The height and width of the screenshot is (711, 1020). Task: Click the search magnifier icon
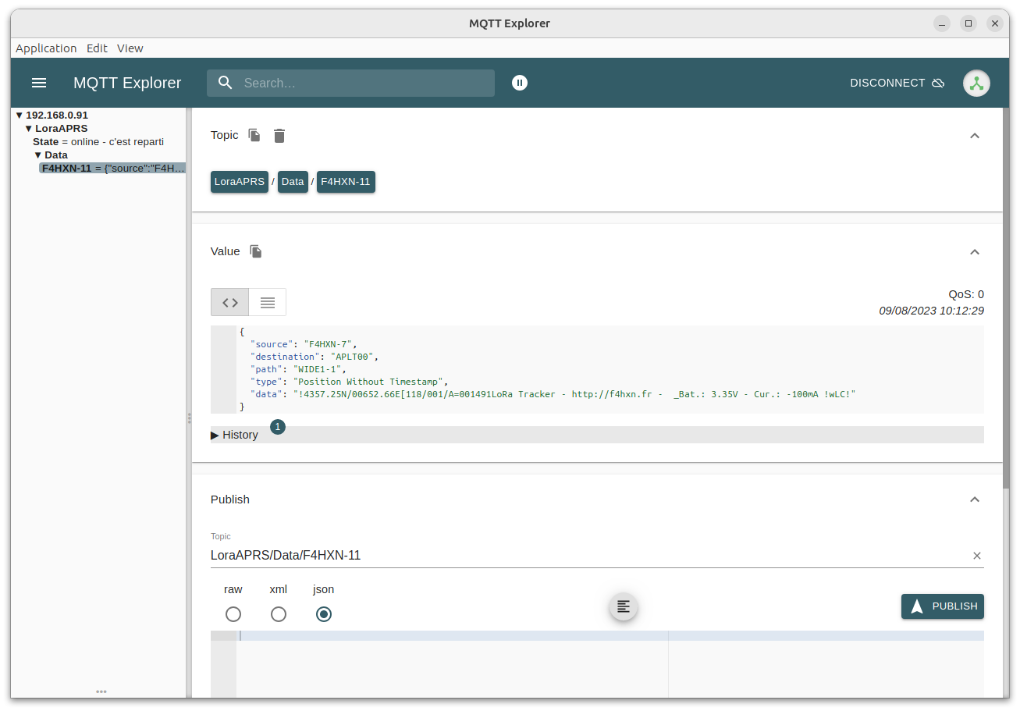(226, 83)
